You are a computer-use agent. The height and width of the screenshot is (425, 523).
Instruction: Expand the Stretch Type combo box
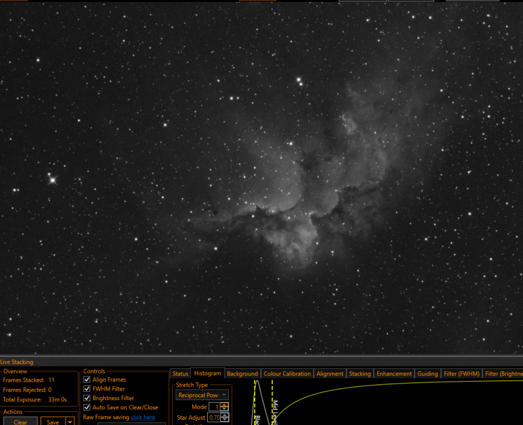click(202, 395)
